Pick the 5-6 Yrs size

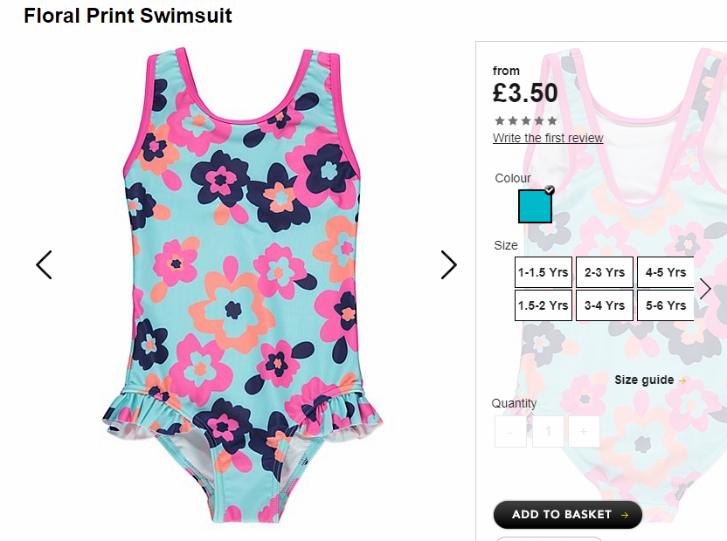tap(666, 305)
